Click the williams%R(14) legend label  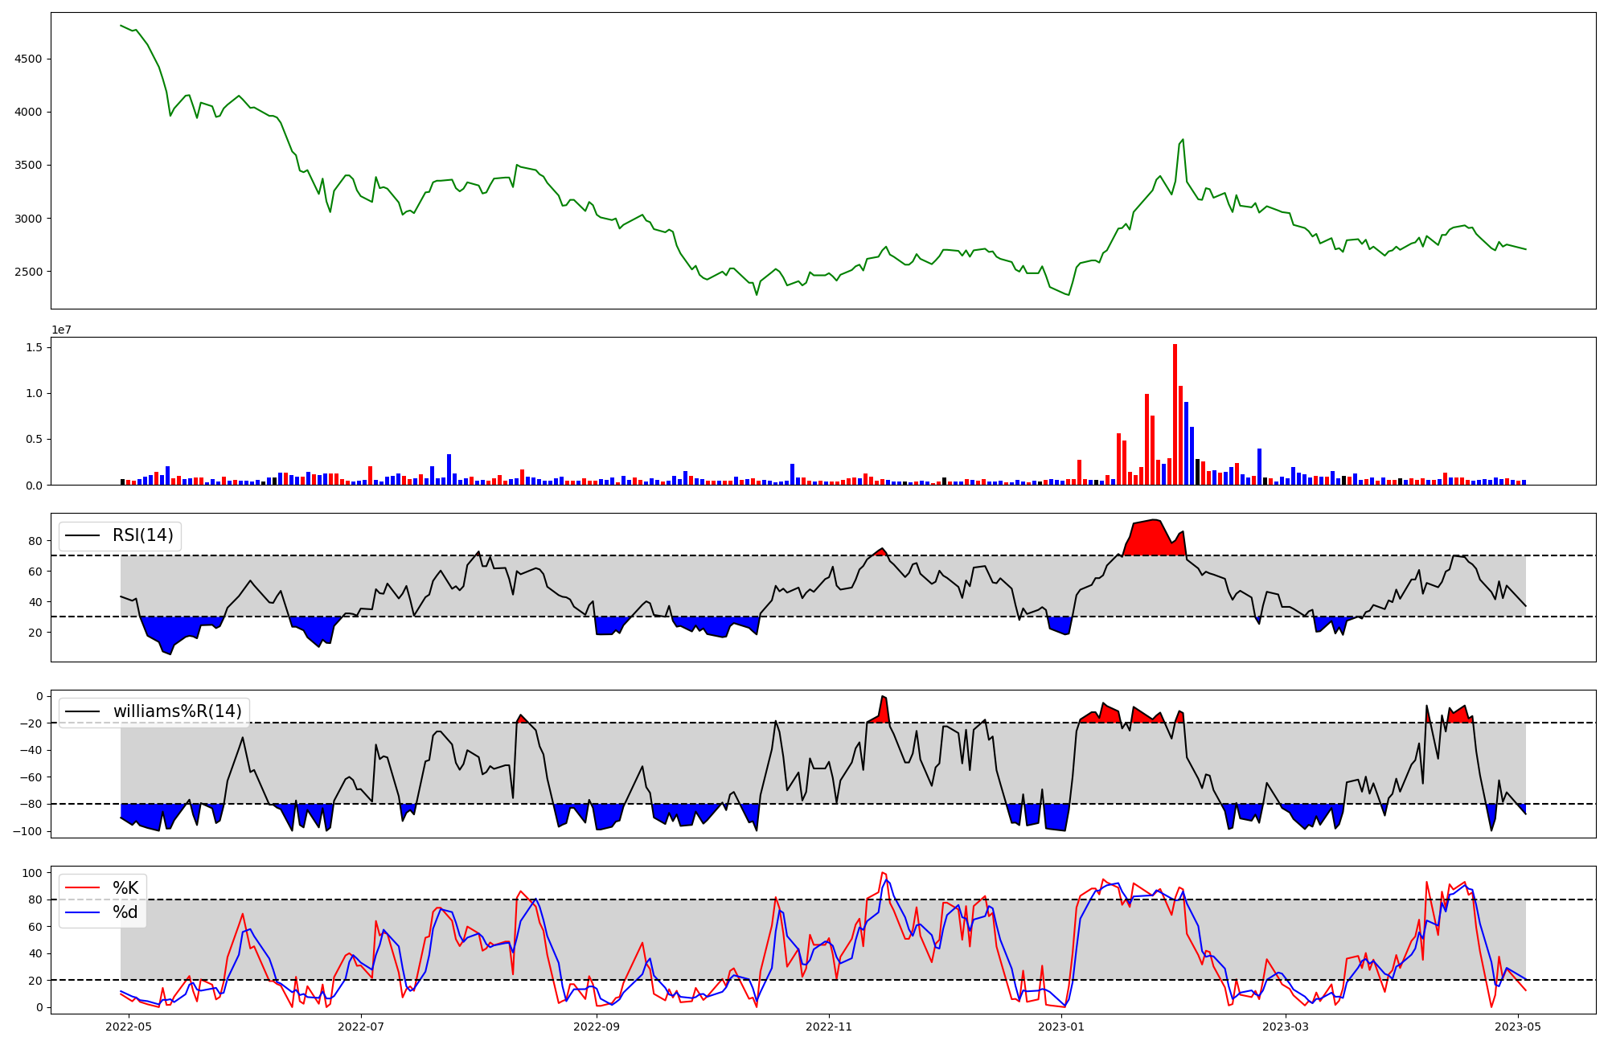point(177,711)
